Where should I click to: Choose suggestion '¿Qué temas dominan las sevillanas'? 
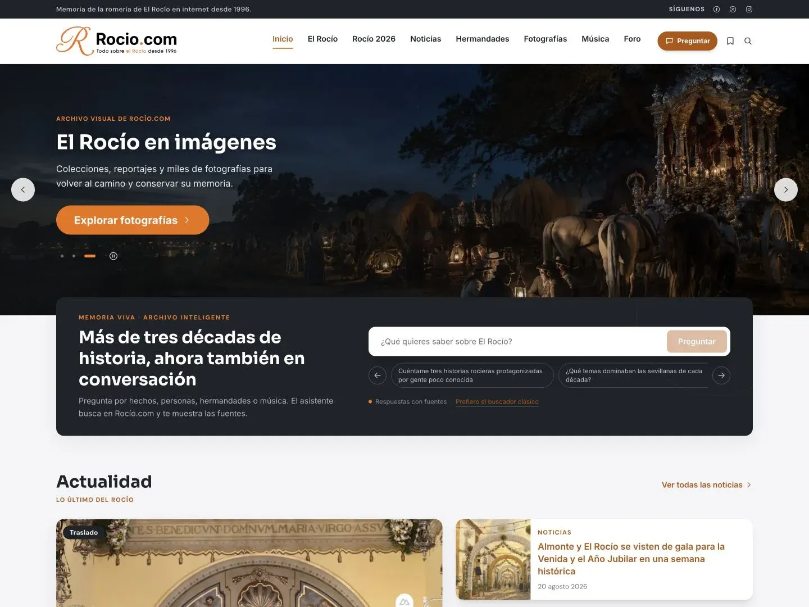point(634,375)
